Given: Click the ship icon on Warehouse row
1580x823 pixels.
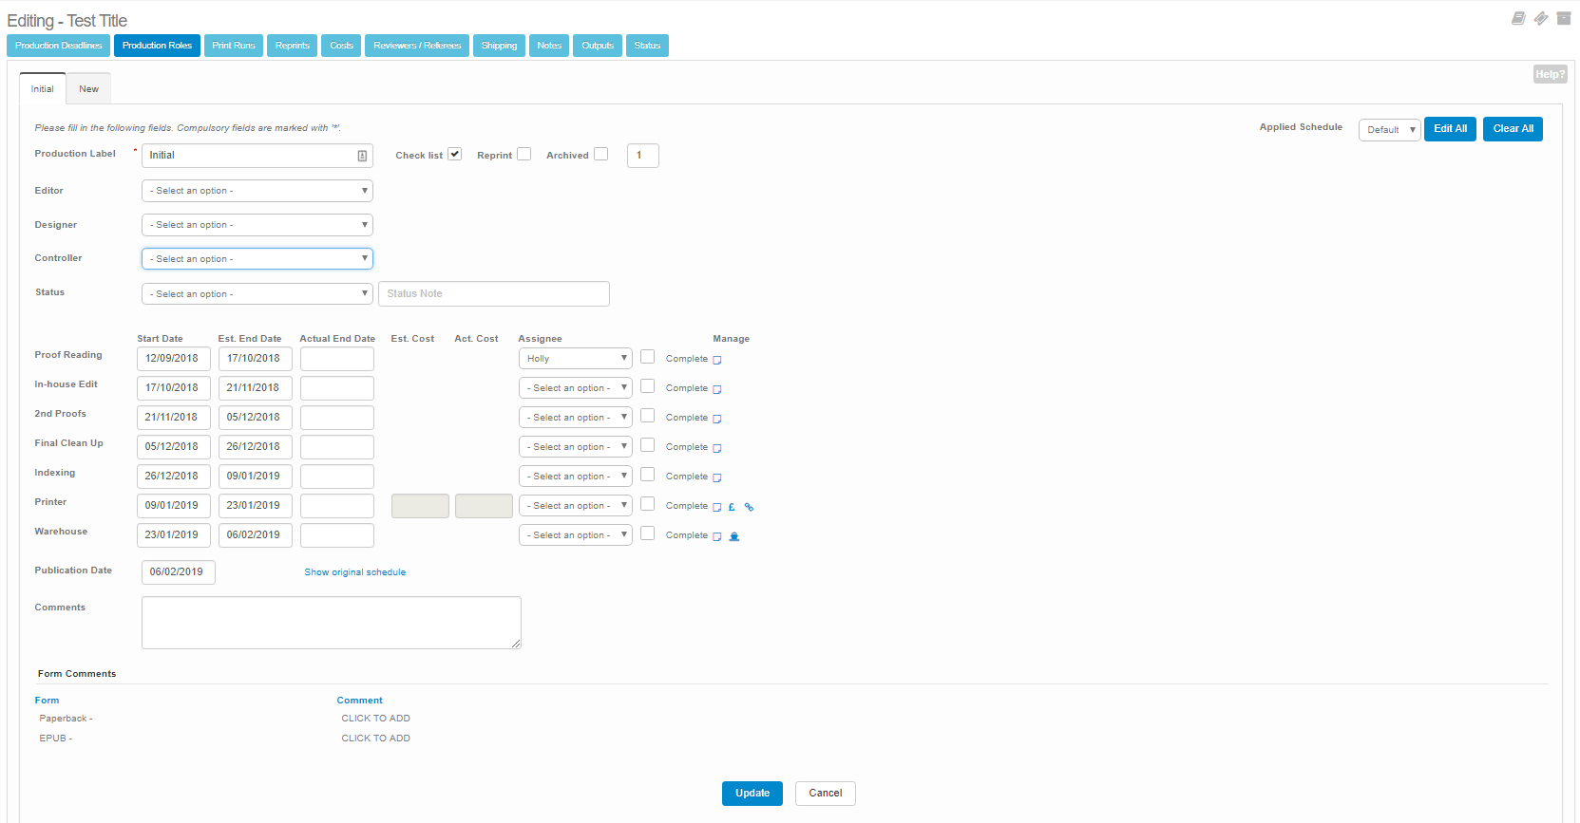Looking at the screenshot, I should [733, 536].
